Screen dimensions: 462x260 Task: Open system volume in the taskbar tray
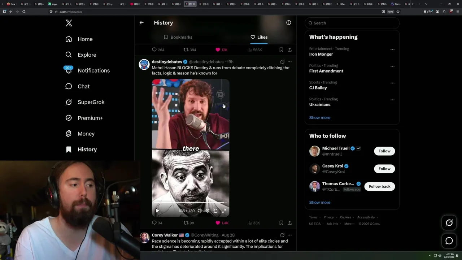click(440, 256)
